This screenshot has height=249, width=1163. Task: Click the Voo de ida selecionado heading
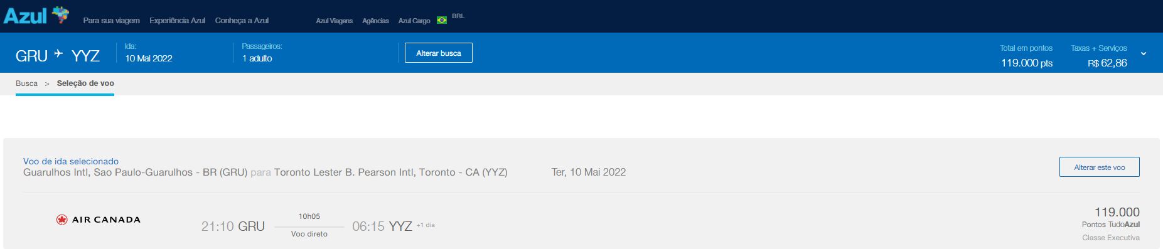pyautogui.click(x=71, y=161)
